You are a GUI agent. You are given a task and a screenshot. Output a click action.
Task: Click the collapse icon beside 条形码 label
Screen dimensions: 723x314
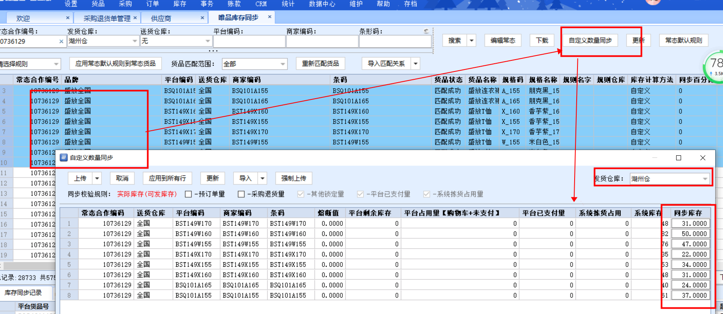(x=426, y=31)
